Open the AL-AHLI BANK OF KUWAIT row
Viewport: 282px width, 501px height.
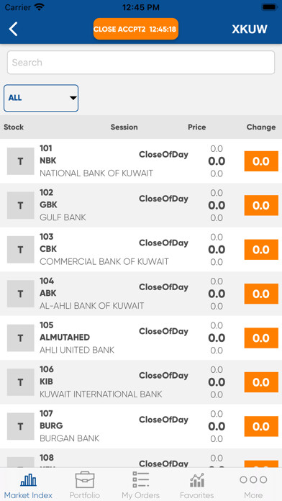[x=141, y=294]
